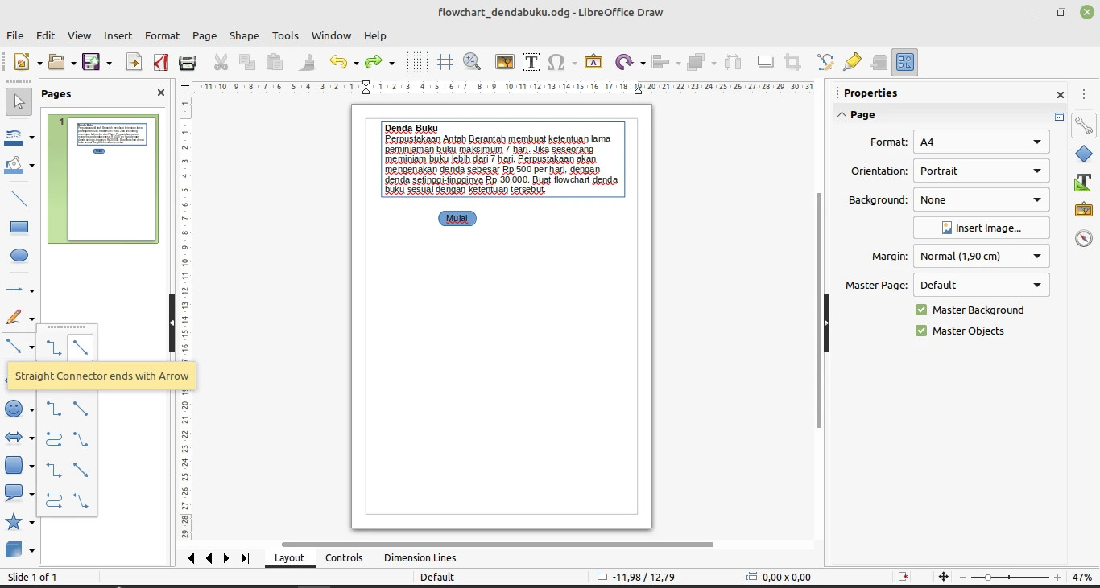Pick the Symbol Shapes smiley tool
Viewport: 1100px width, 588px height.
pos(14,409)
